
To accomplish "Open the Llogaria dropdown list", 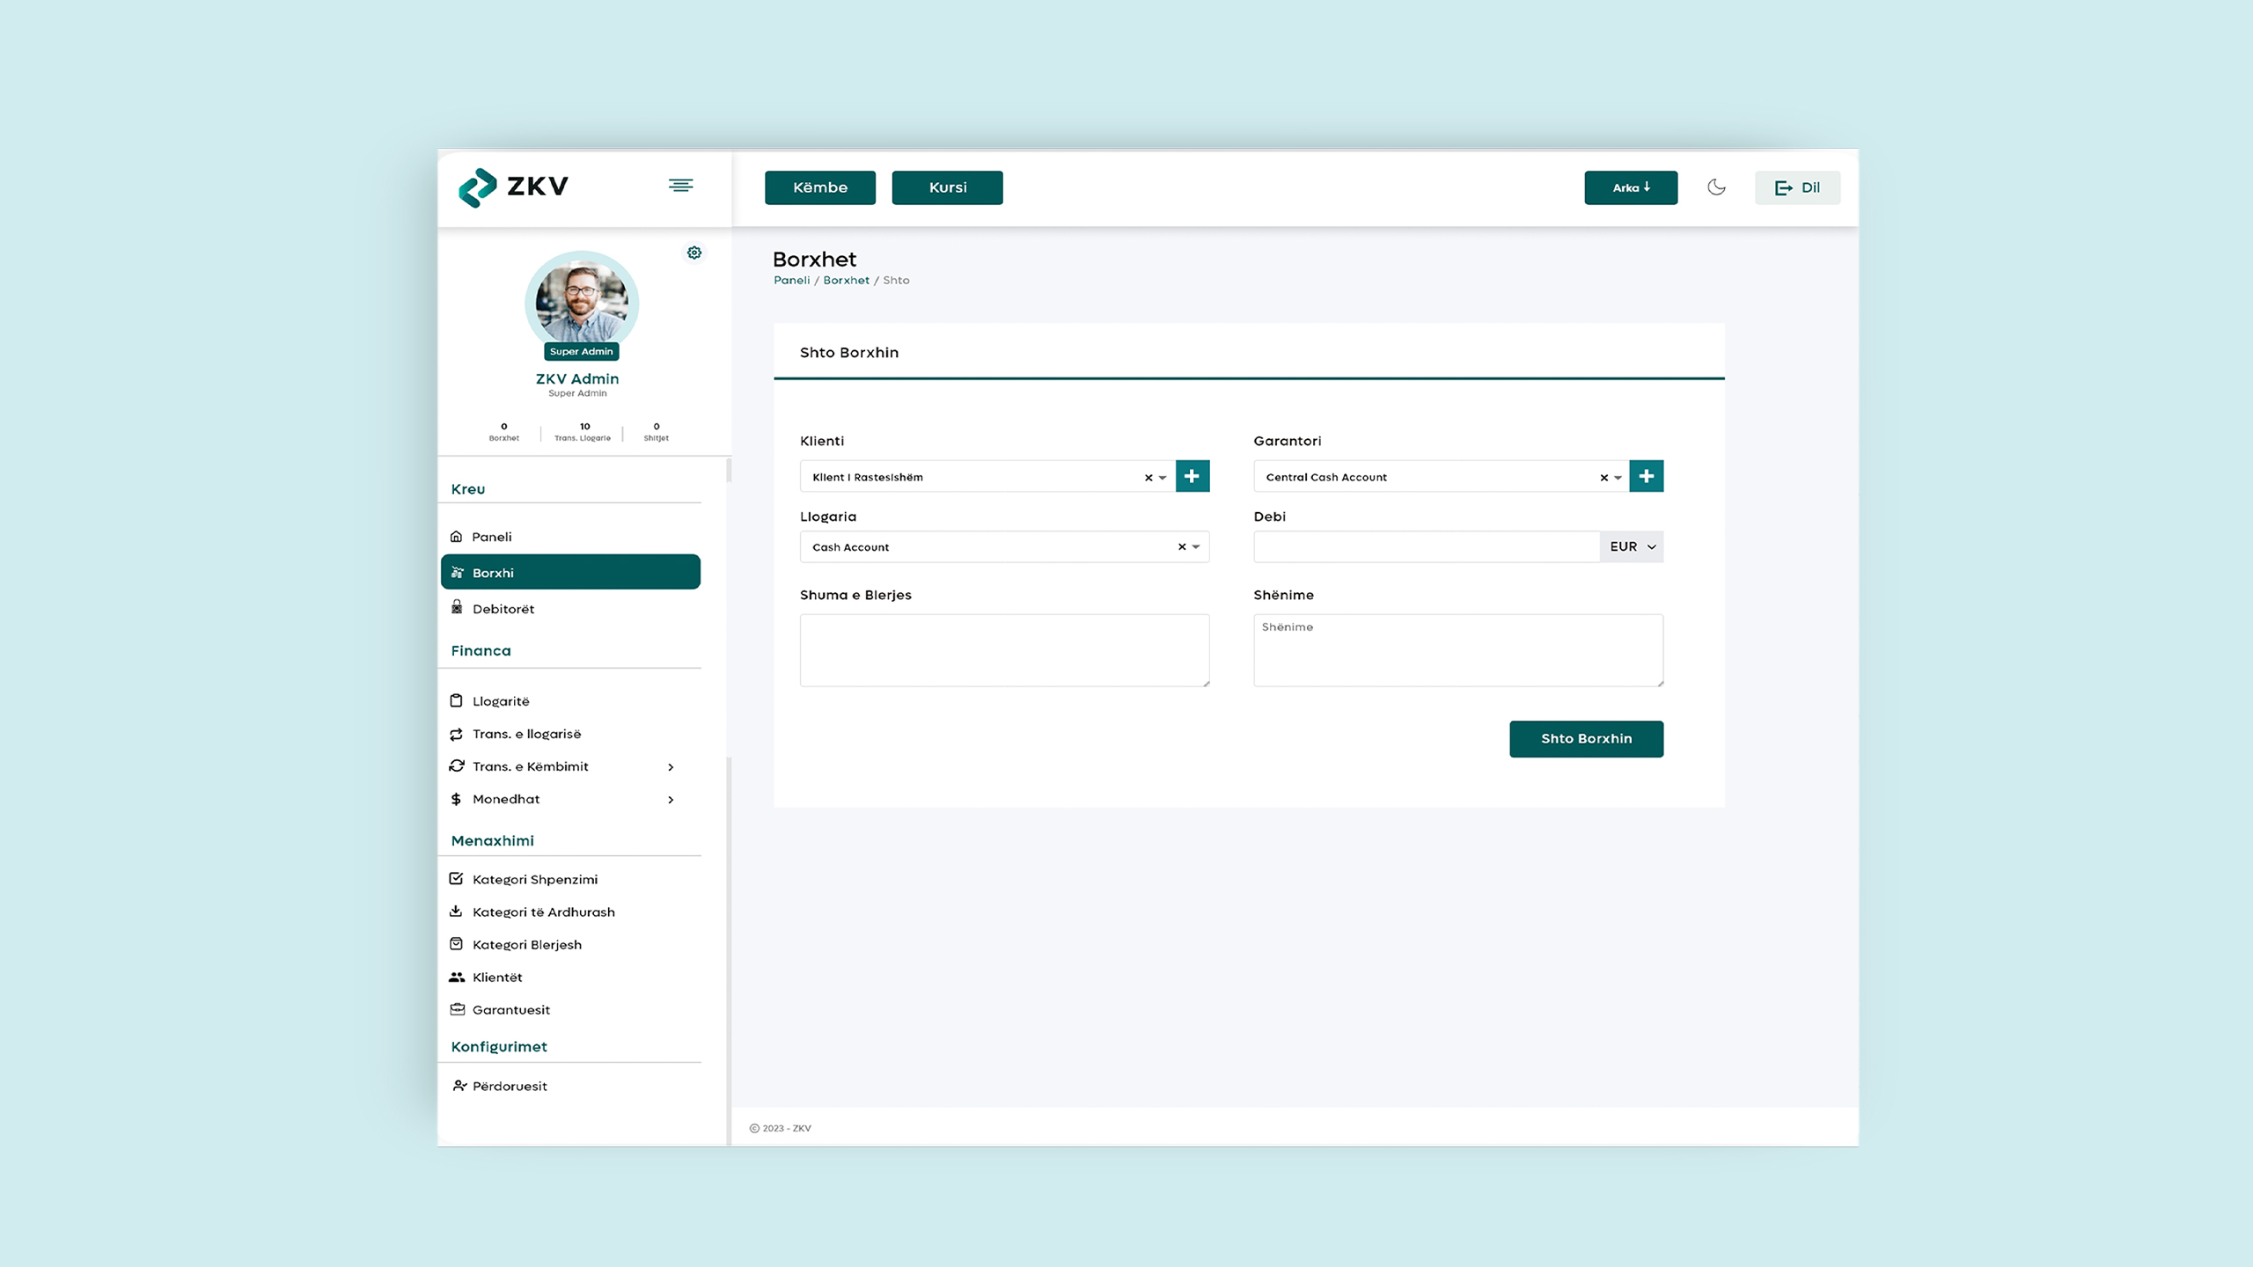I will click(x=1196, y=547).
